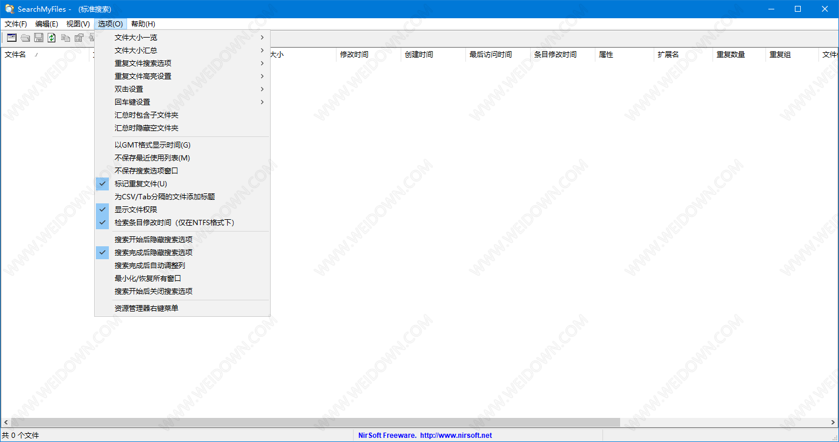Click the horizontal scrollbar right arrow
The width and height of the screenshot is (839, 442).
(833, 422)
